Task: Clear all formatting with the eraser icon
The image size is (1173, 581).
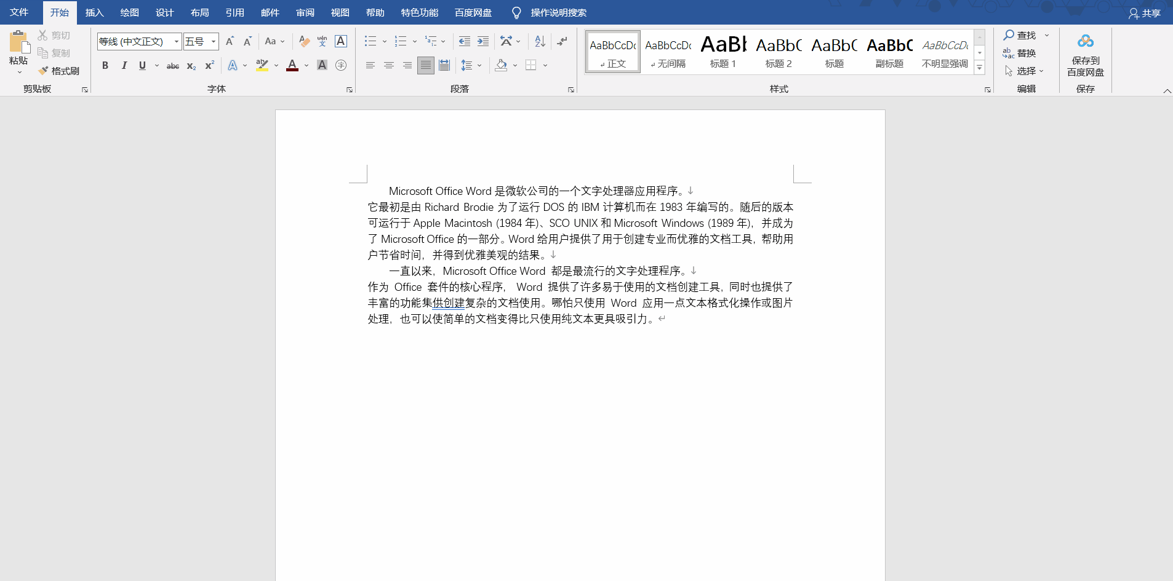Action: tap(304, 41)
